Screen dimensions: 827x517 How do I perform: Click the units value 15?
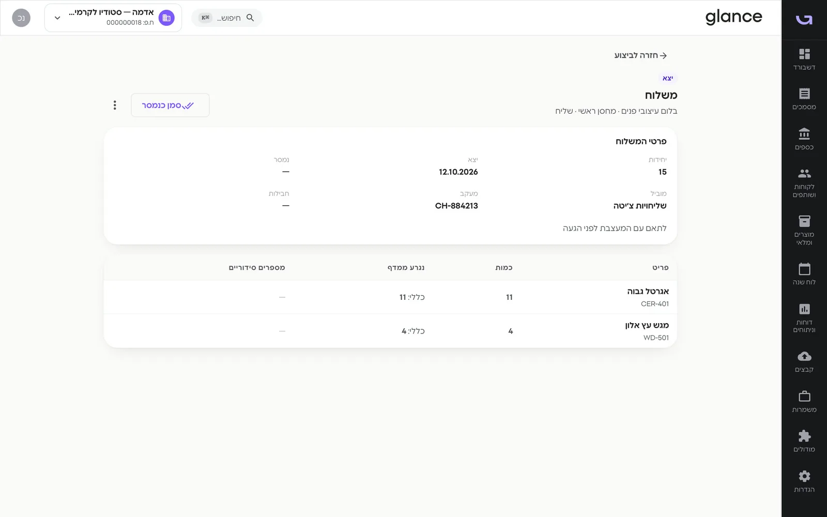point(663,172)
